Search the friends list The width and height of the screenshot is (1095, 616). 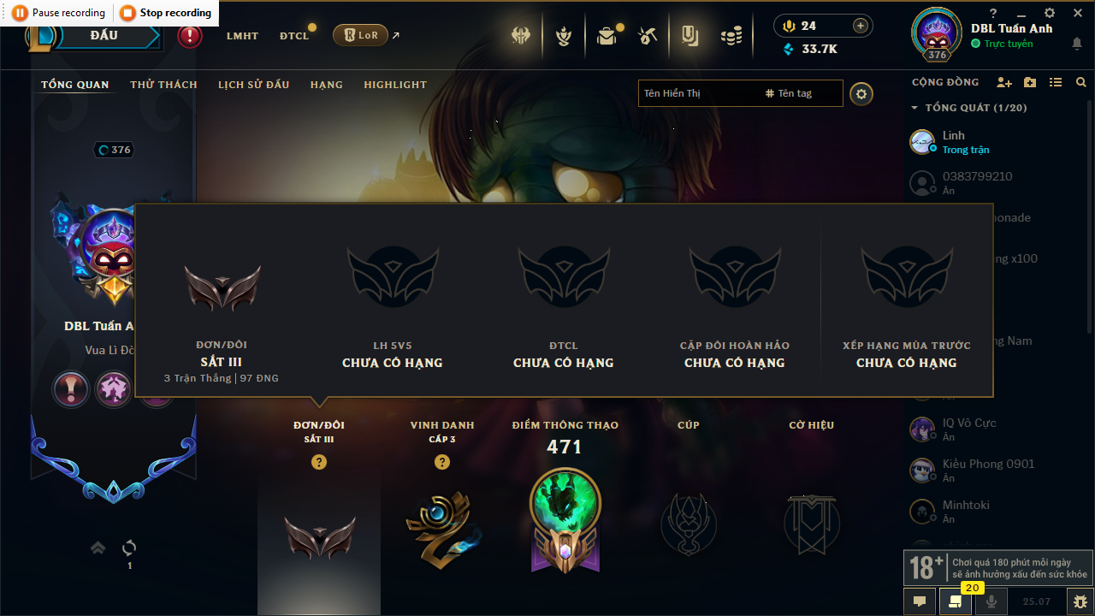[1081, 82]
